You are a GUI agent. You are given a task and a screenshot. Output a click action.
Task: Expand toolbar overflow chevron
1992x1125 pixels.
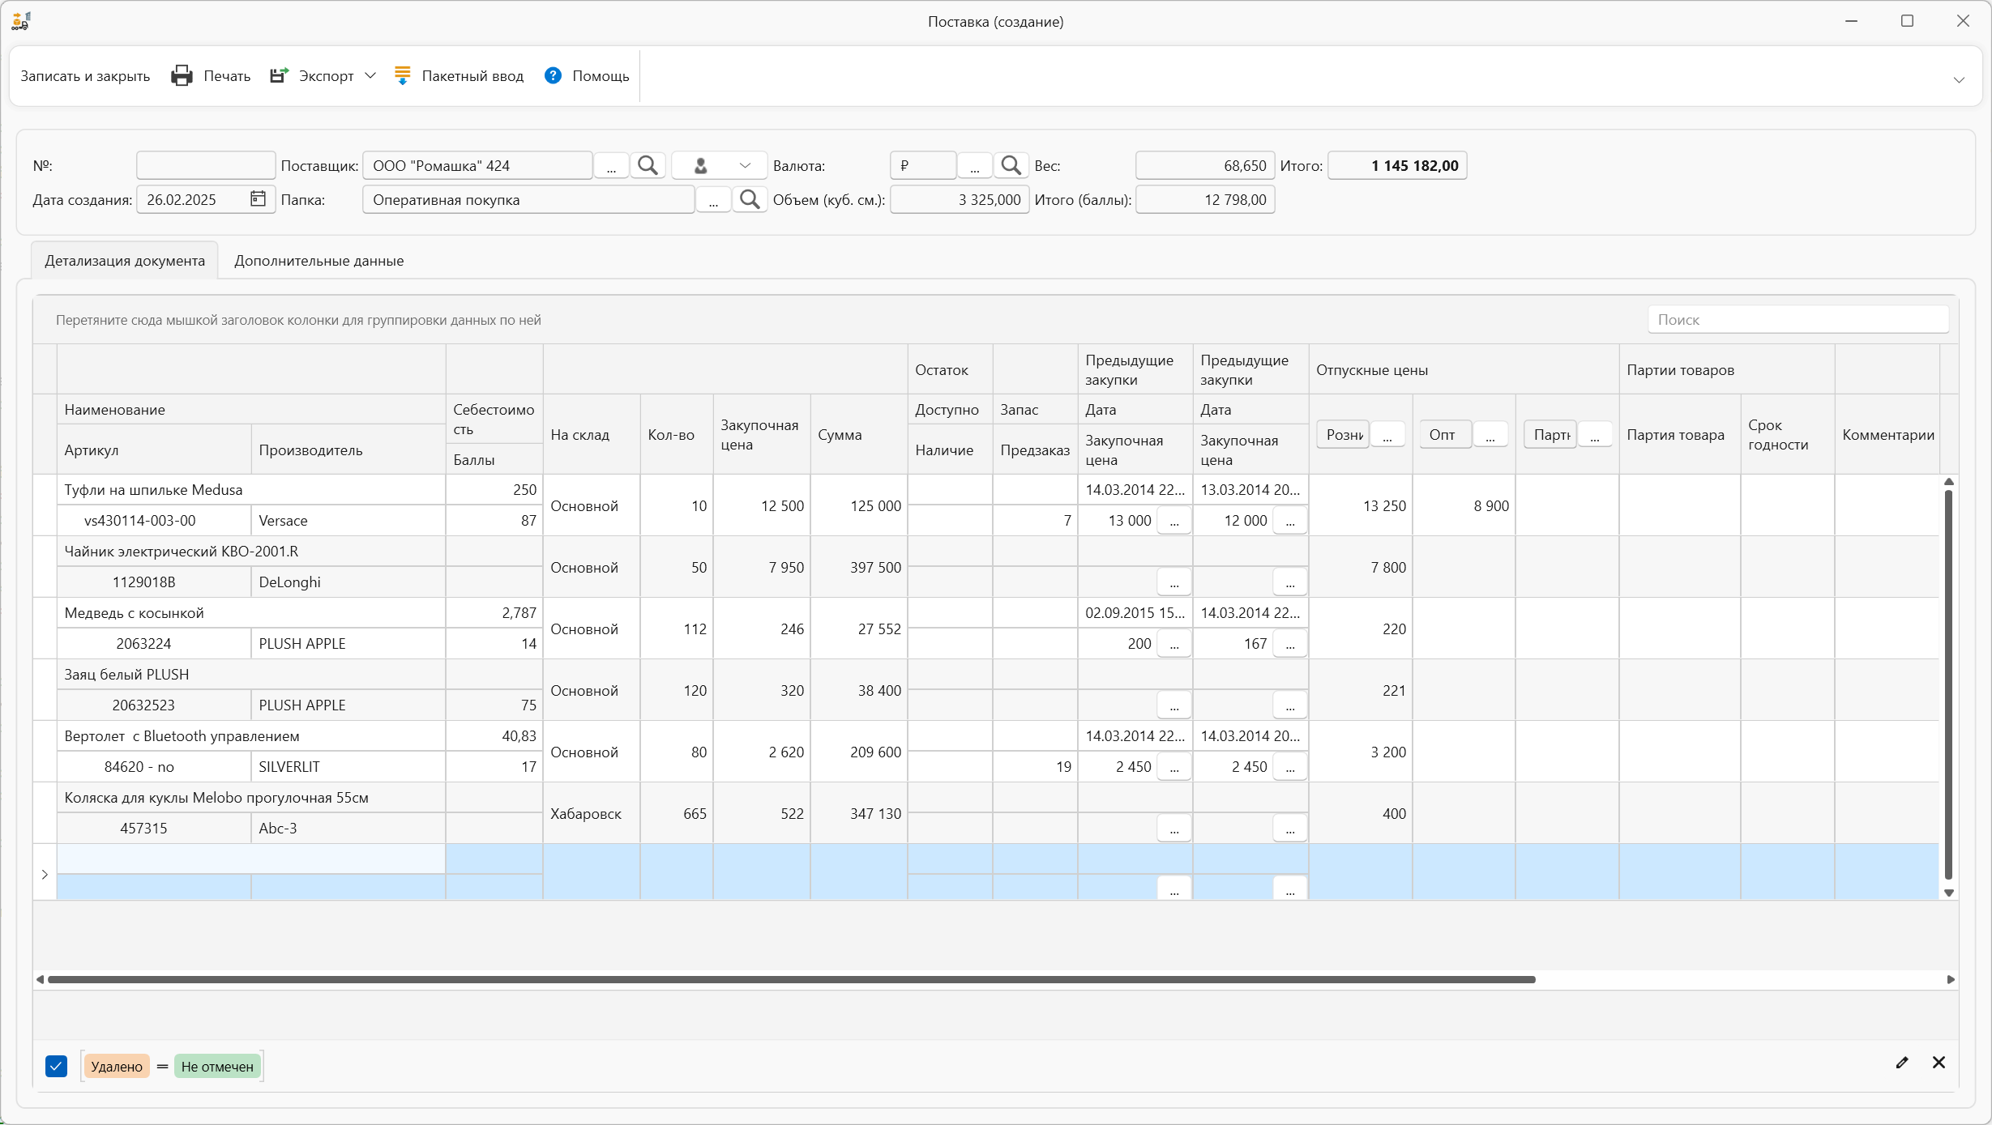1959,80
